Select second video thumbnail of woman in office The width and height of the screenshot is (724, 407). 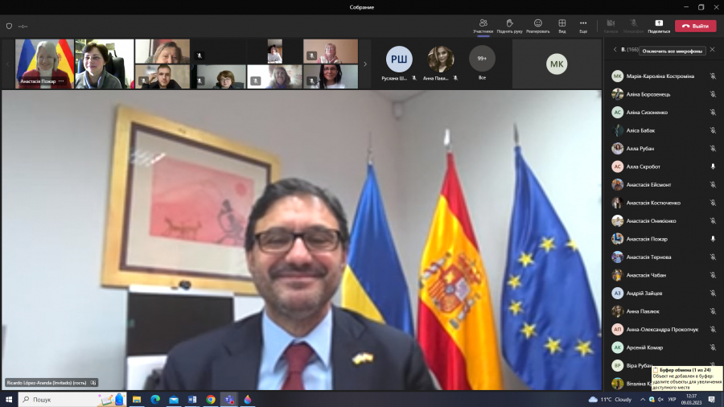tap(105, 64)
